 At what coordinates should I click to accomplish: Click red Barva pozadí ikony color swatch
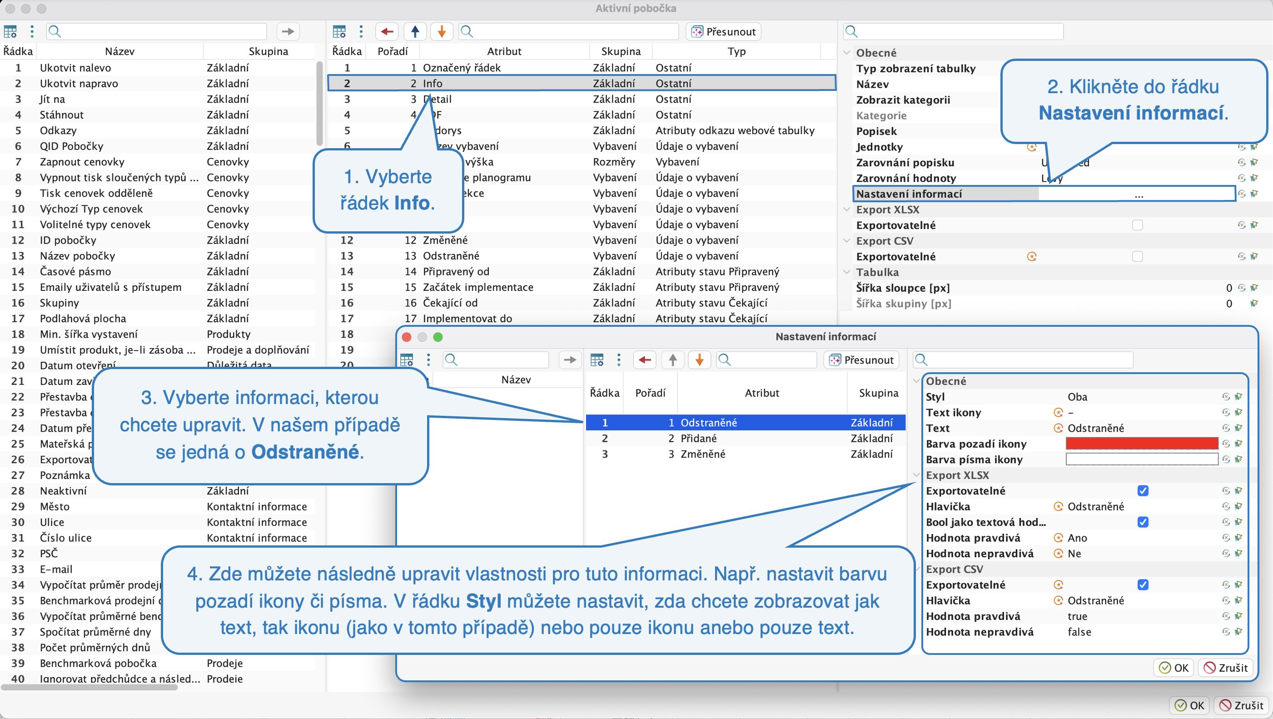point(1142,444)
